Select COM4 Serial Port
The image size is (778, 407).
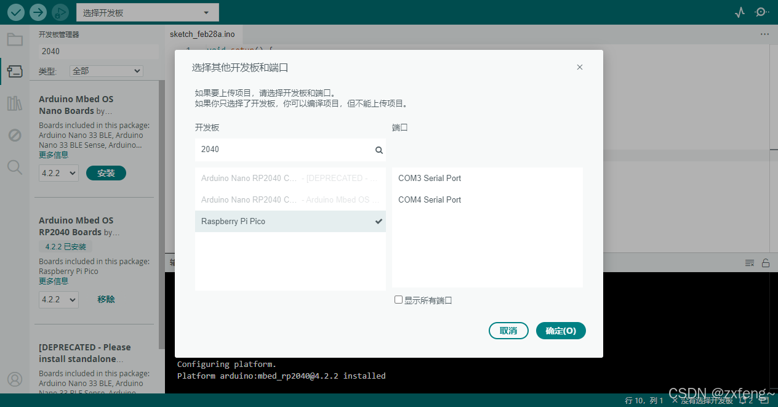tap(487, 200)
